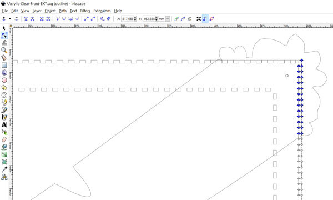Select the Connector diagram tool
Viewport: 333px width, 200px height.
[x=4, y=177]
